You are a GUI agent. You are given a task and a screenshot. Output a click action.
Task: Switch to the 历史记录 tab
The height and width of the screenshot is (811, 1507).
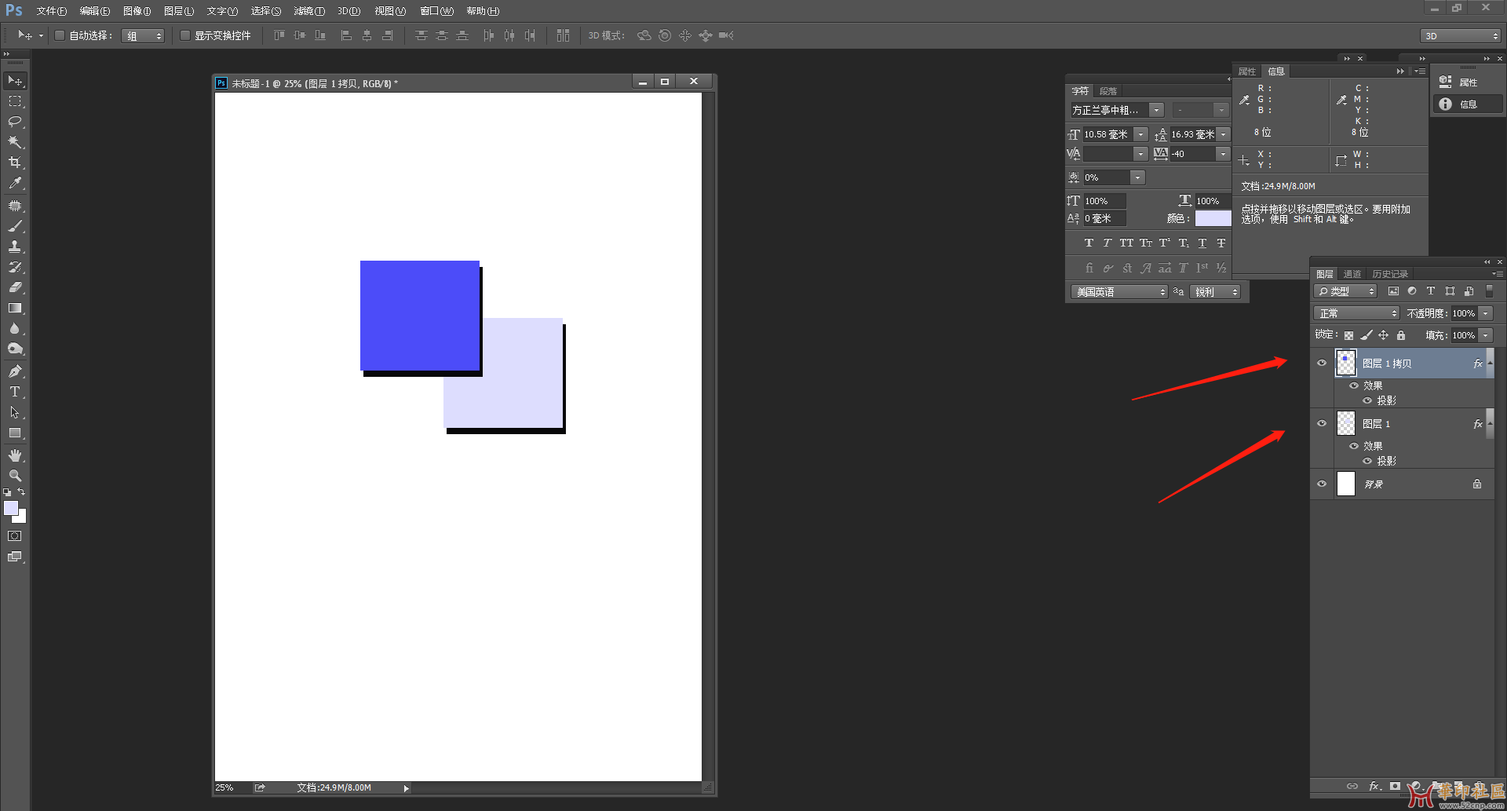coord(1390,274)
